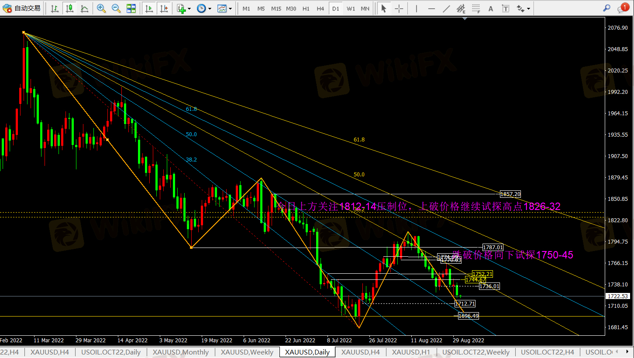Viewport: 634px width, 358px height.
Task: Pick the Fibonacci retracement tool
Action: point(475,8)
